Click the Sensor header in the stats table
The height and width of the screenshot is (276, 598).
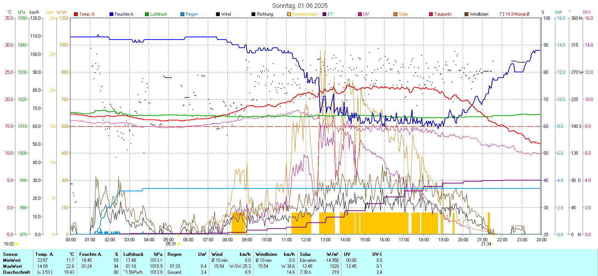pos(10,254)
